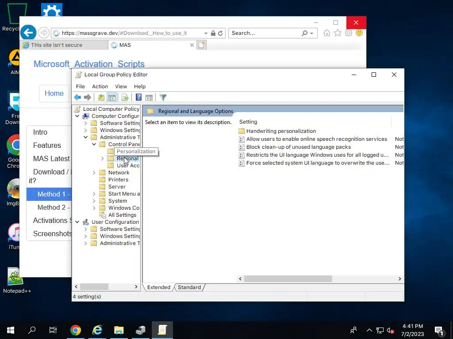Expand Software Settings under Computer Configuration
The width and height of the screenshot is (453, 339).
(x=85, y=123)
